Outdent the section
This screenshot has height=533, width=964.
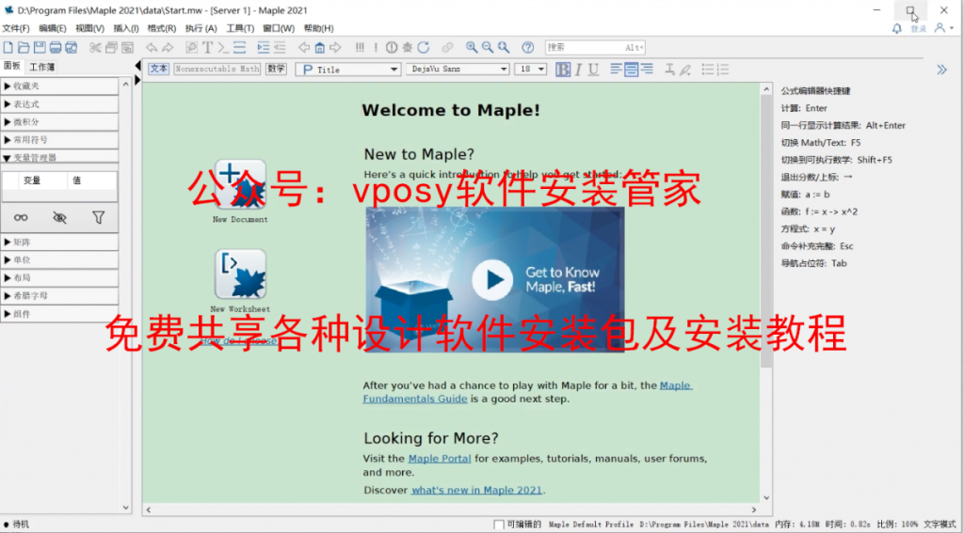[280, 47]
